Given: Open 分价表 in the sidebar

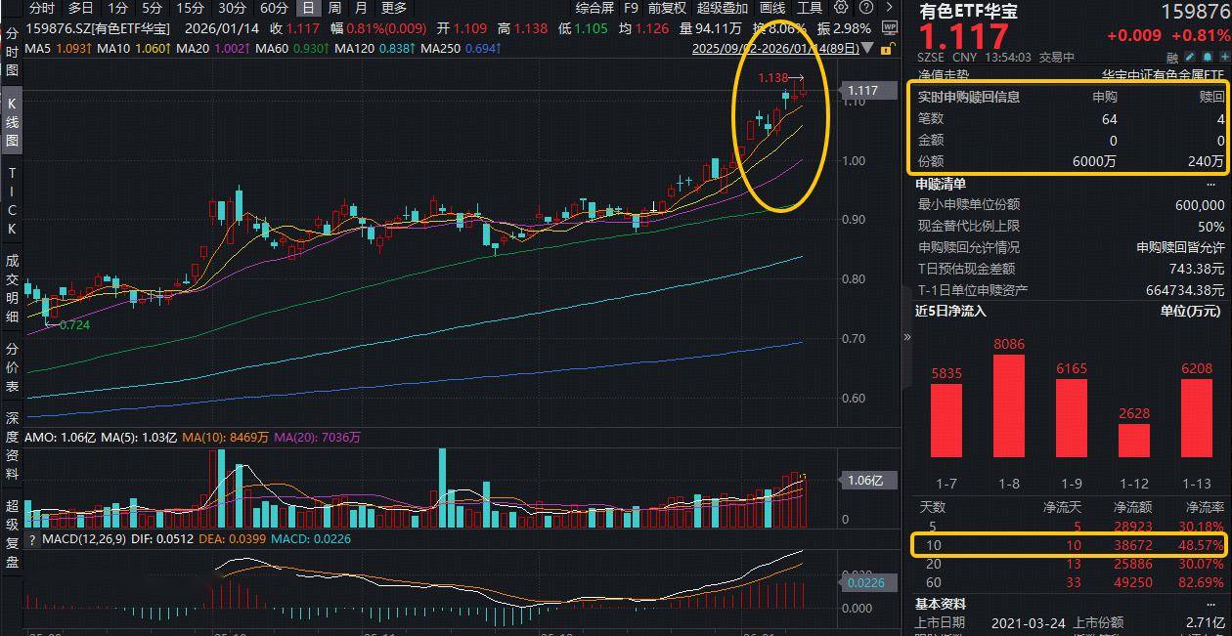Looking at the screenshot, I should (x=12, y=366).
